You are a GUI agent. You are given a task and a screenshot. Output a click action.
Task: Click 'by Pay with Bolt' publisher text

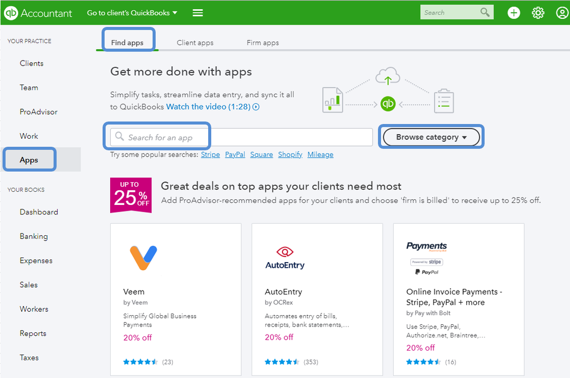coord(428,313)
